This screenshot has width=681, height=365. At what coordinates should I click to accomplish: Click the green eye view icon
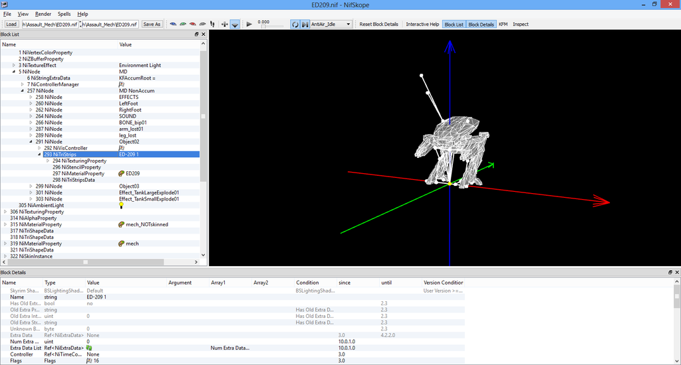pos(183,25)
